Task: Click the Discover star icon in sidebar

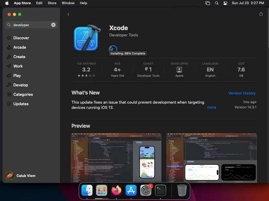Action: click(9, 38)
